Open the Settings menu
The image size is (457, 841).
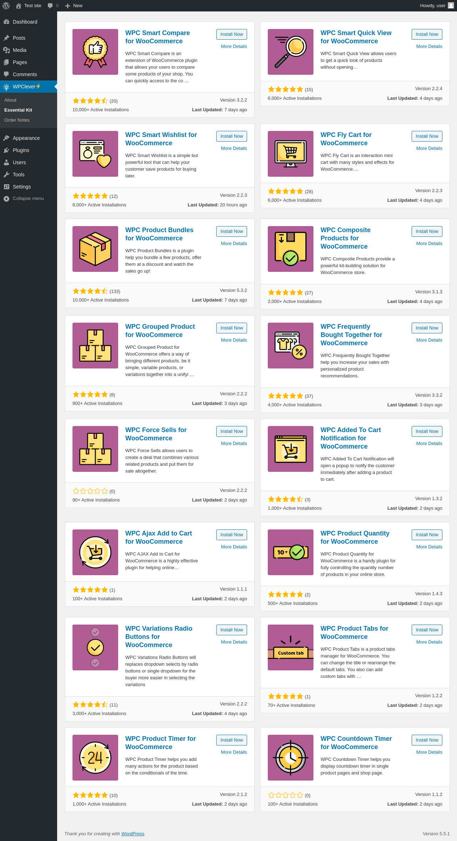(x=29, y=187)
